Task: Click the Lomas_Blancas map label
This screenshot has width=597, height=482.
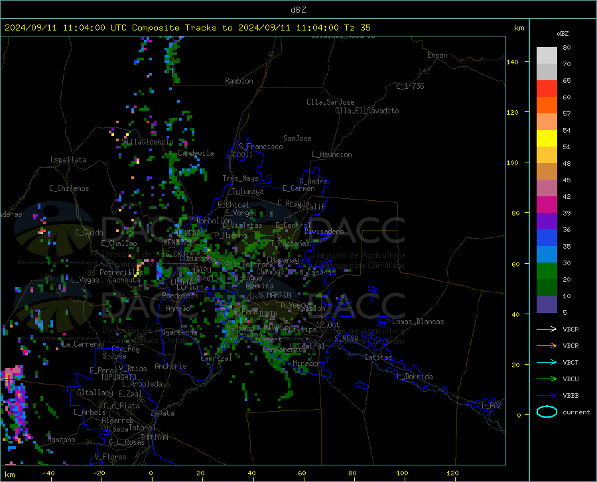Action: pyautogui.click(x=418, y=322)
